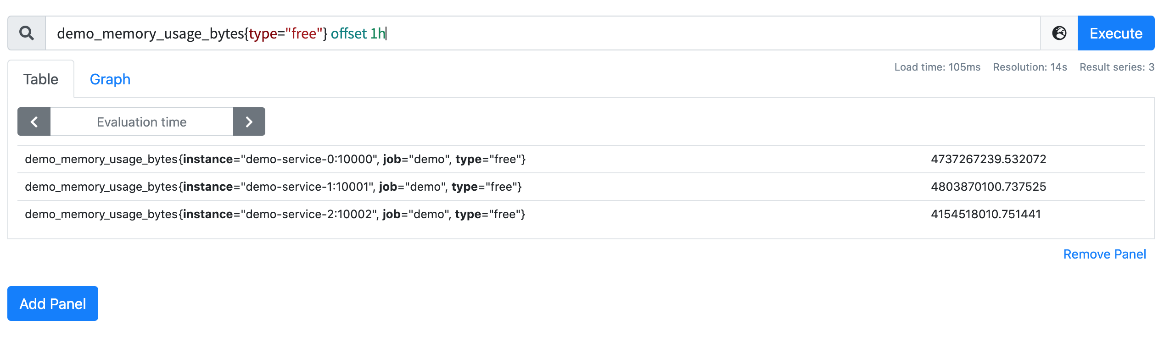Switch to the Graph tab

point(110,79)
